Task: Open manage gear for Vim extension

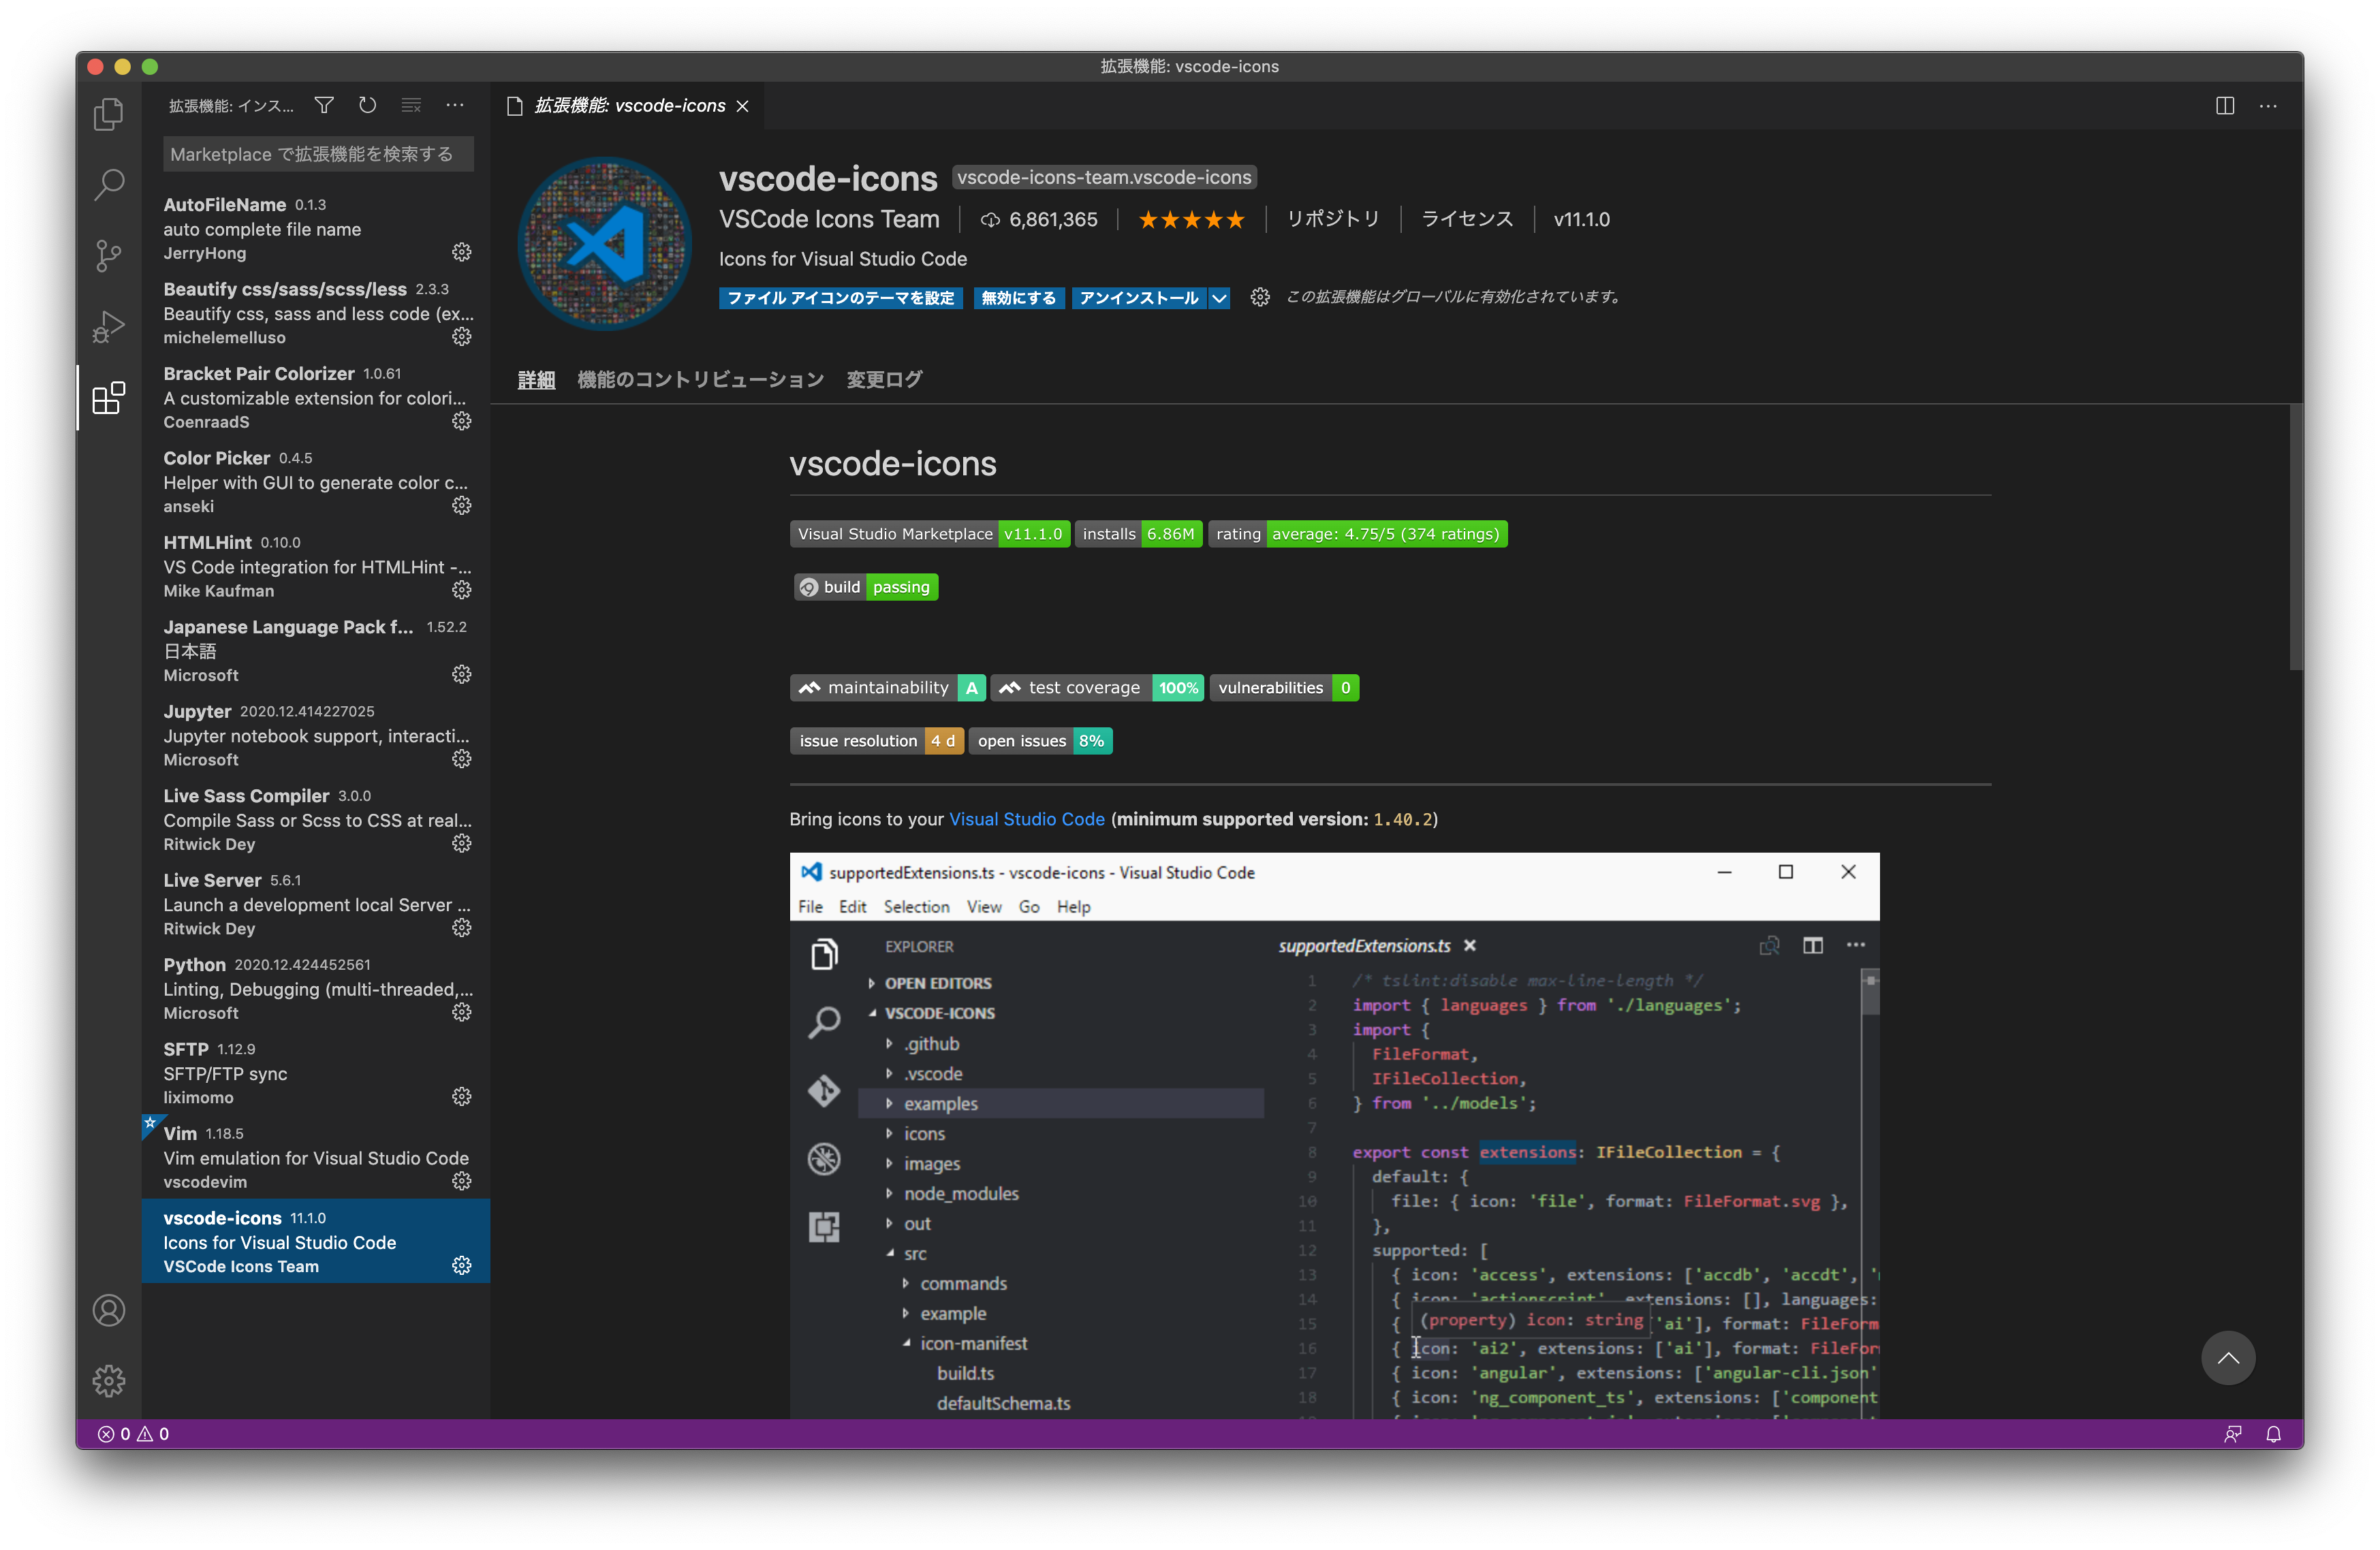Action: tap(461, 1181)
